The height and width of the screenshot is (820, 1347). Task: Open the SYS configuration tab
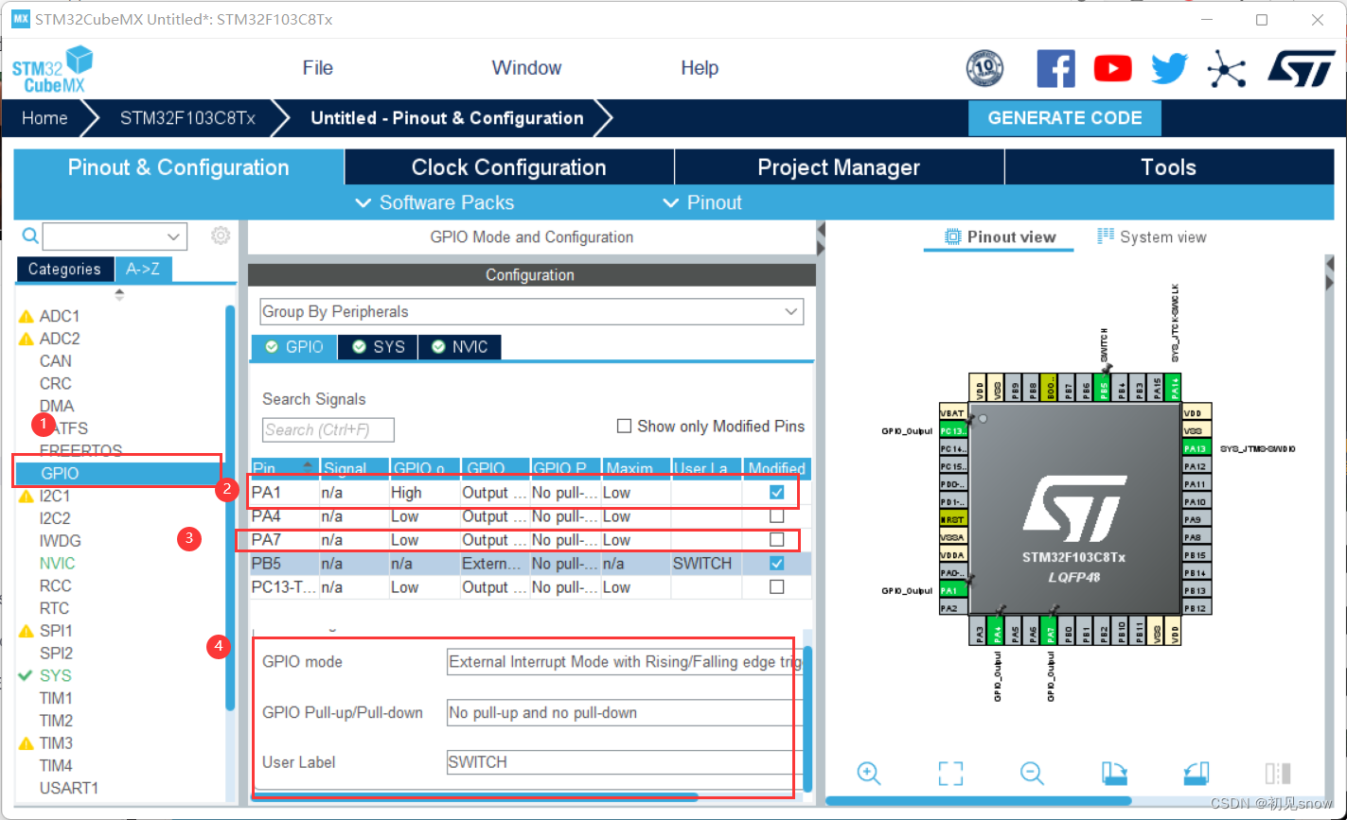point(378,347)
